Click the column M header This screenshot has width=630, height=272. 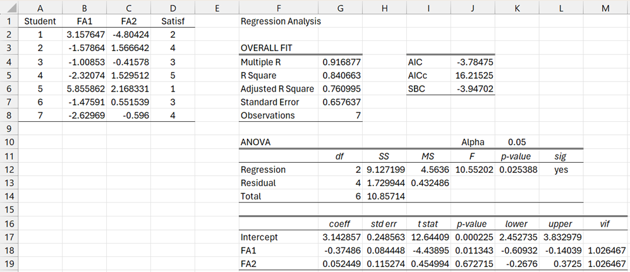tap(606, 8)
